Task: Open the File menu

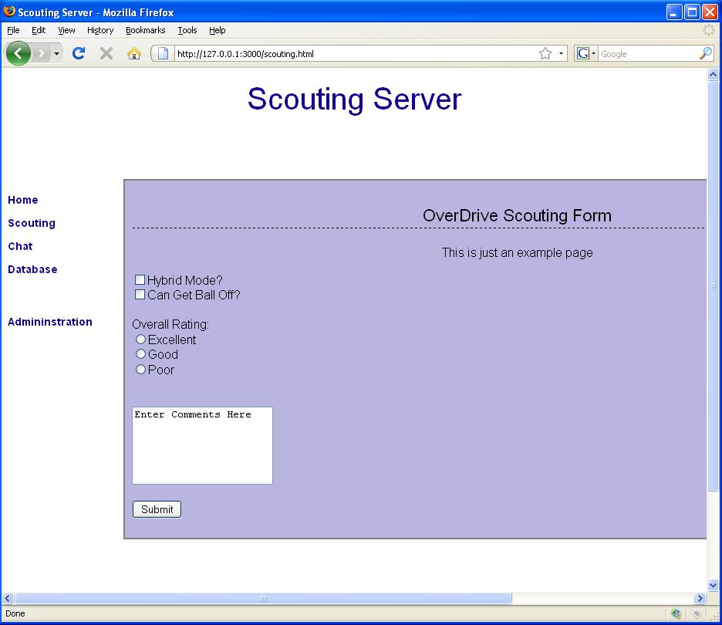Action: [13, 30]
